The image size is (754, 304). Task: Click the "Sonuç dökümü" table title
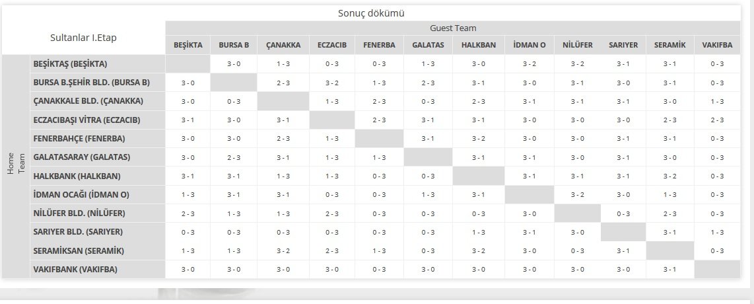tap(370, 13)
